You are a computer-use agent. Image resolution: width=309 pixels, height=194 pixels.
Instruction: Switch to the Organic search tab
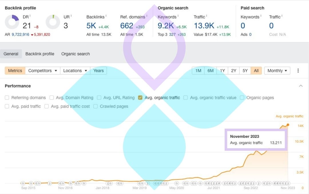click(x=76, y=54)
